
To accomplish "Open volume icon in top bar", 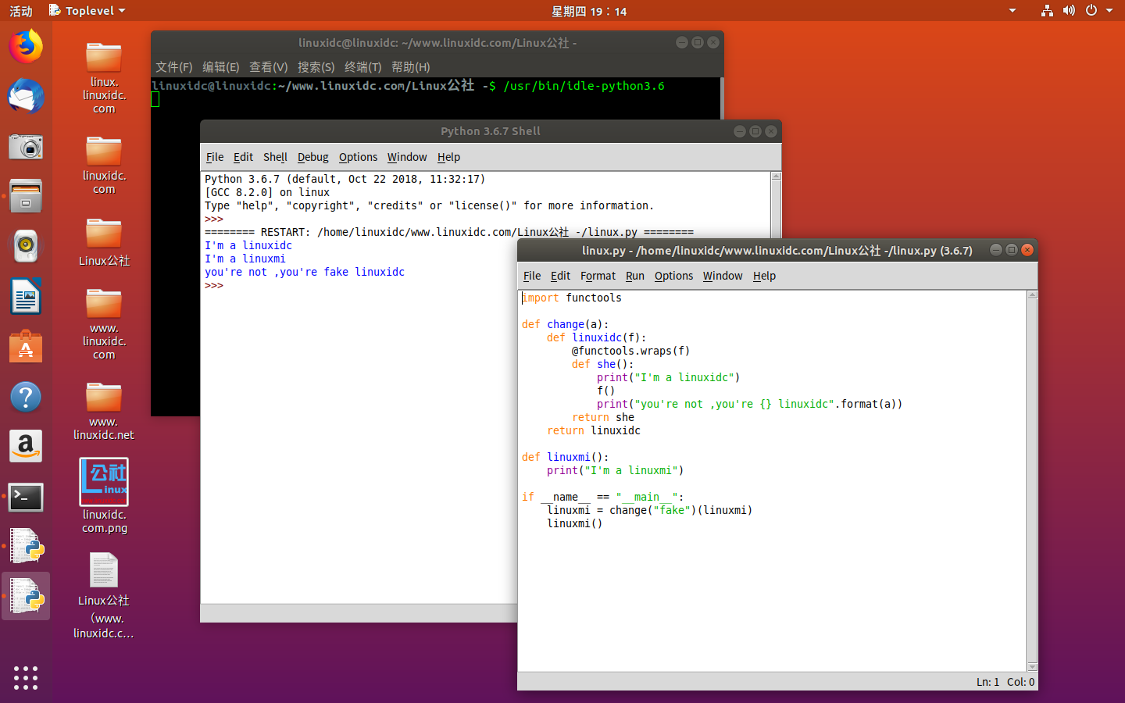I will pyautogui.click(x=1069, y=10).
